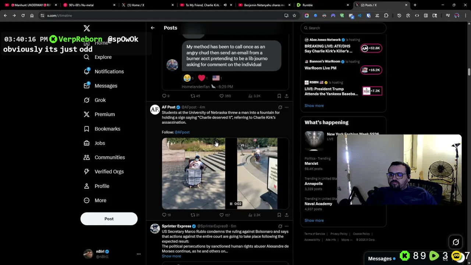Switch to the Rumble browser tab
Viewport: 471px width, 265px height.
point(322,5)
